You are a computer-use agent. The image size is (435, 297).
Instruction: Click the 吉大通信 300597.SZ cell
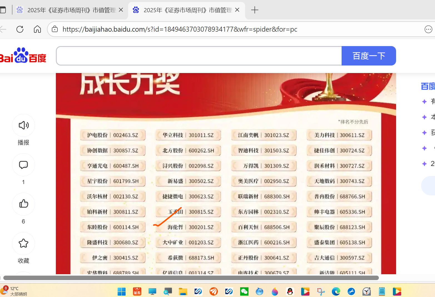339,258
